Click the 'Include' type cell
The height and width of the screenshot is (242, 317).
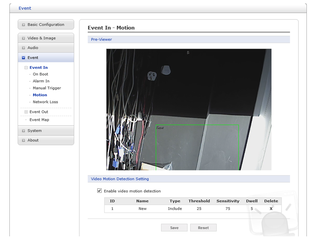(x=175, y=209)
